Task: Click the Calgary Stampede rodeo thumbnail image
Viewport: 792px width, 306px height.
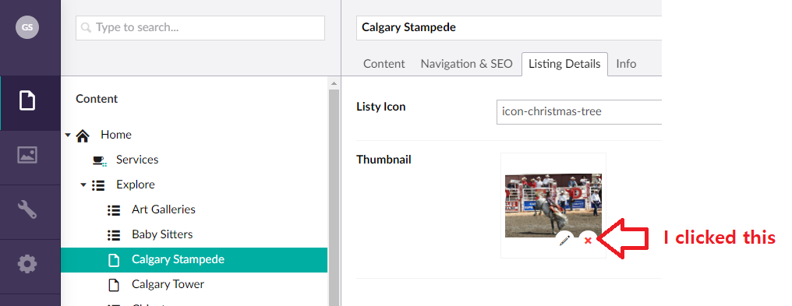Action: pyautogui.click(x=553, y=206)
